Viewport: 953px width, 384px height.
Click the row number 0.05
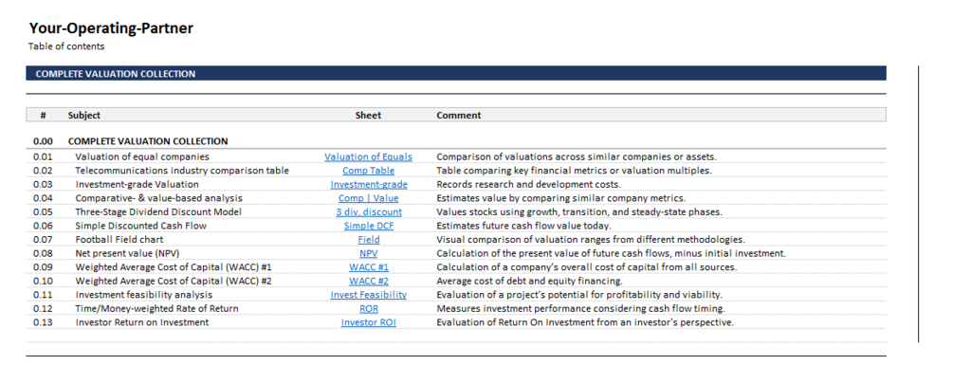[x=44, y=212]
